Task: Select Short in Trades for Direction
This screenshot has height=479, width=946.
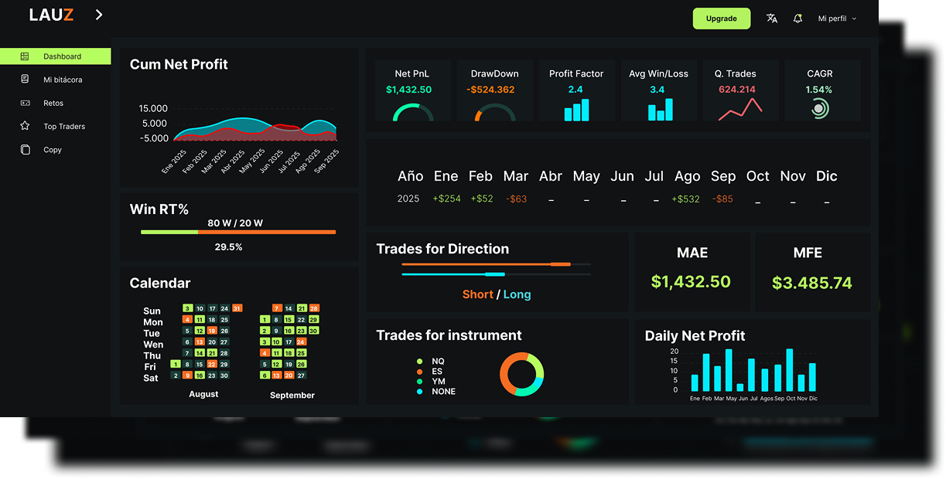Action: click(x=478, y=294)
